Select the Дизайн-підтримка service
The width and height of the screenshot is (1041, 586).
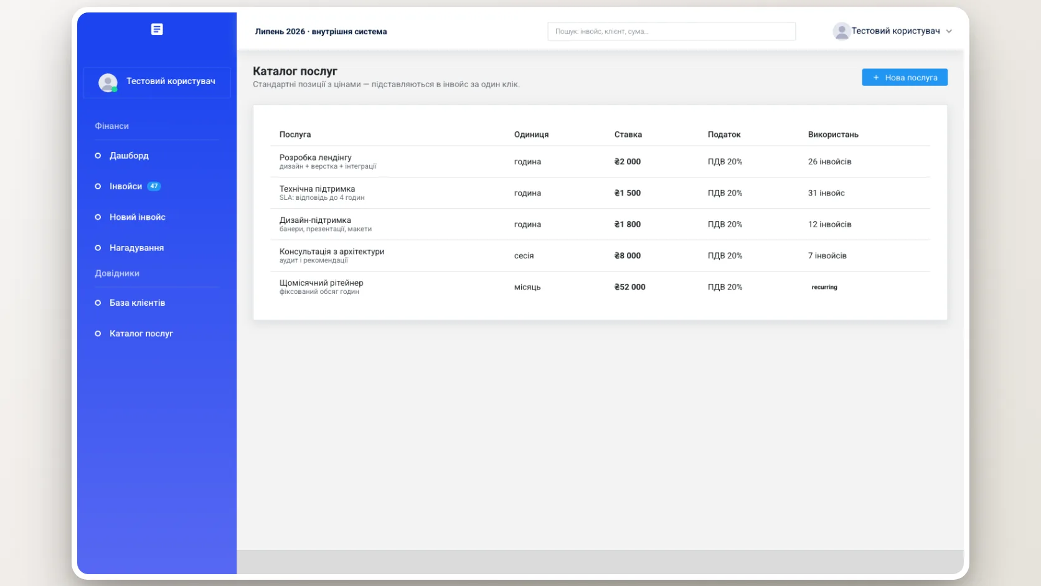coord(600,224)
